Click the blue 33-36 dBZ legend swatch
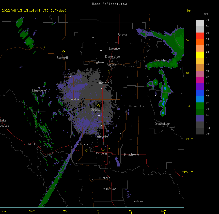Image resolution: width=219 pixels, height=214 pixels. (200, 93)
